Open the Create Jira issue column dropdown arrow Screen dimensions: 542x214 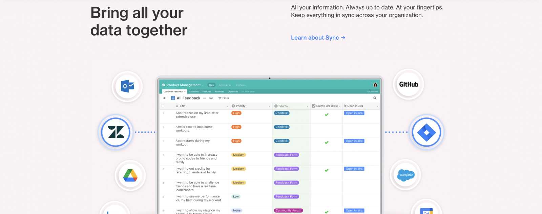[x=340, y=106]
